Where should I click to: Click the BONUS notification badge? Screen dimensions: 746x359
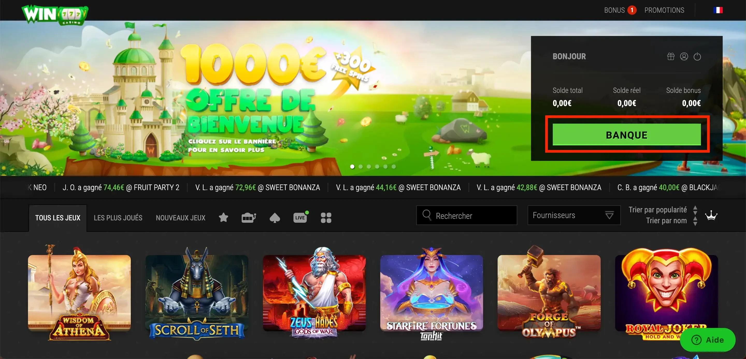click(x=632, y=10)
